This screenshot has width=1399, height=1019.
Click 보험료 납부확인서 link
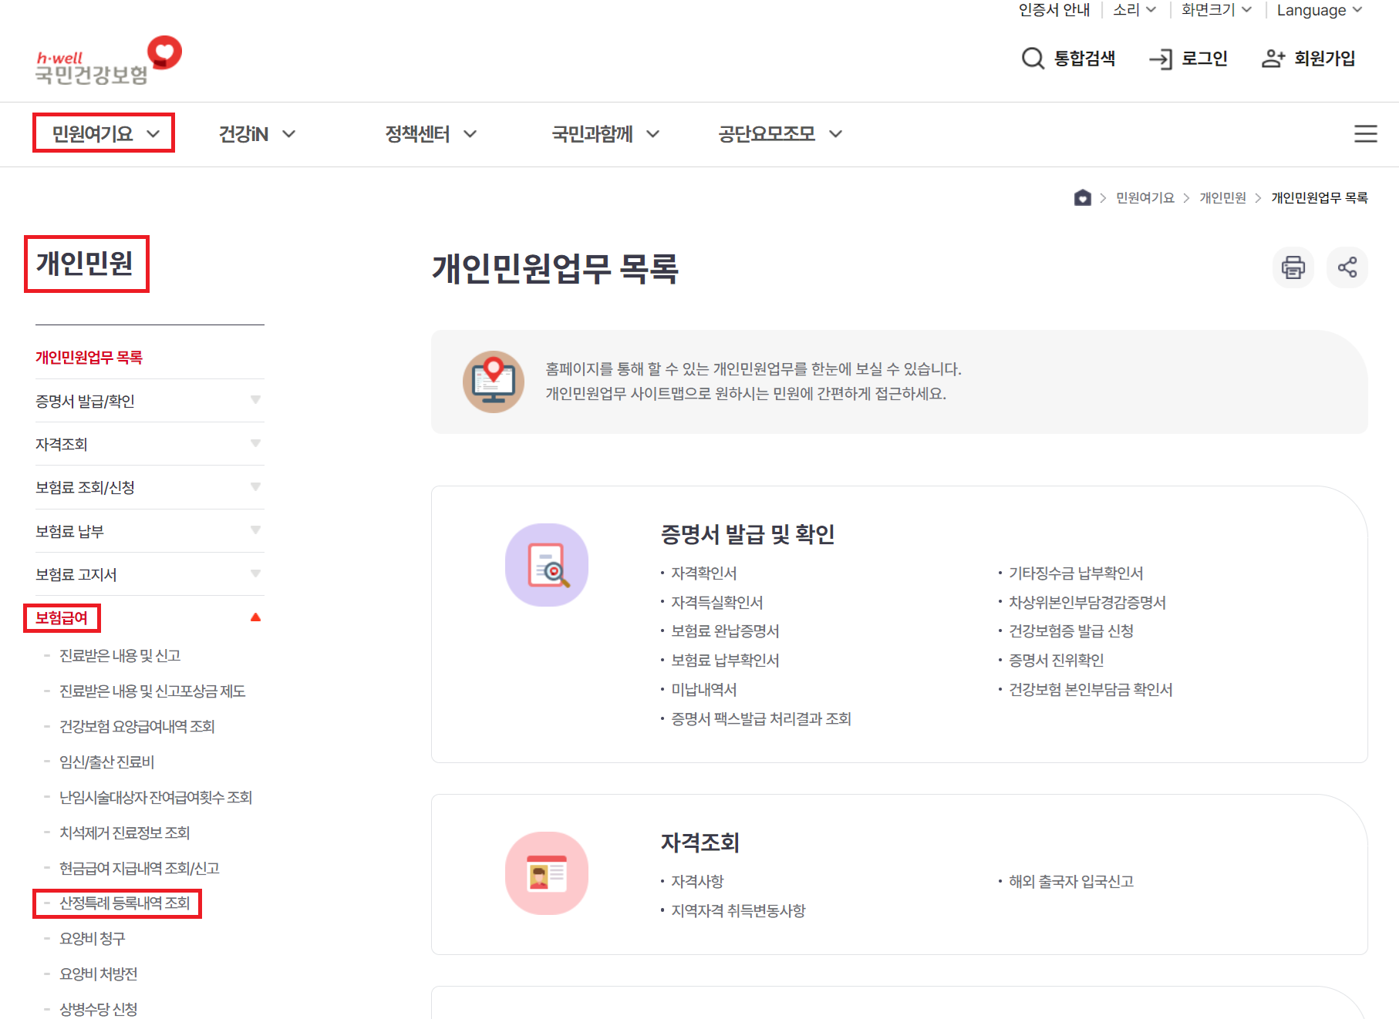click(x=726, y=661)
